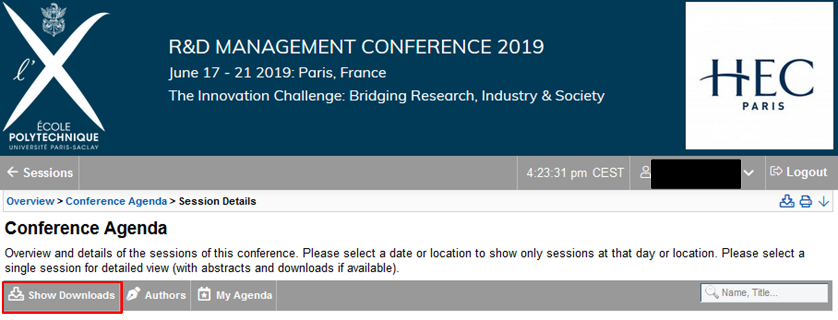This screenshot has width=838, height=320.
Task: Click the magnifier icon in the search box
Action: 711,292
